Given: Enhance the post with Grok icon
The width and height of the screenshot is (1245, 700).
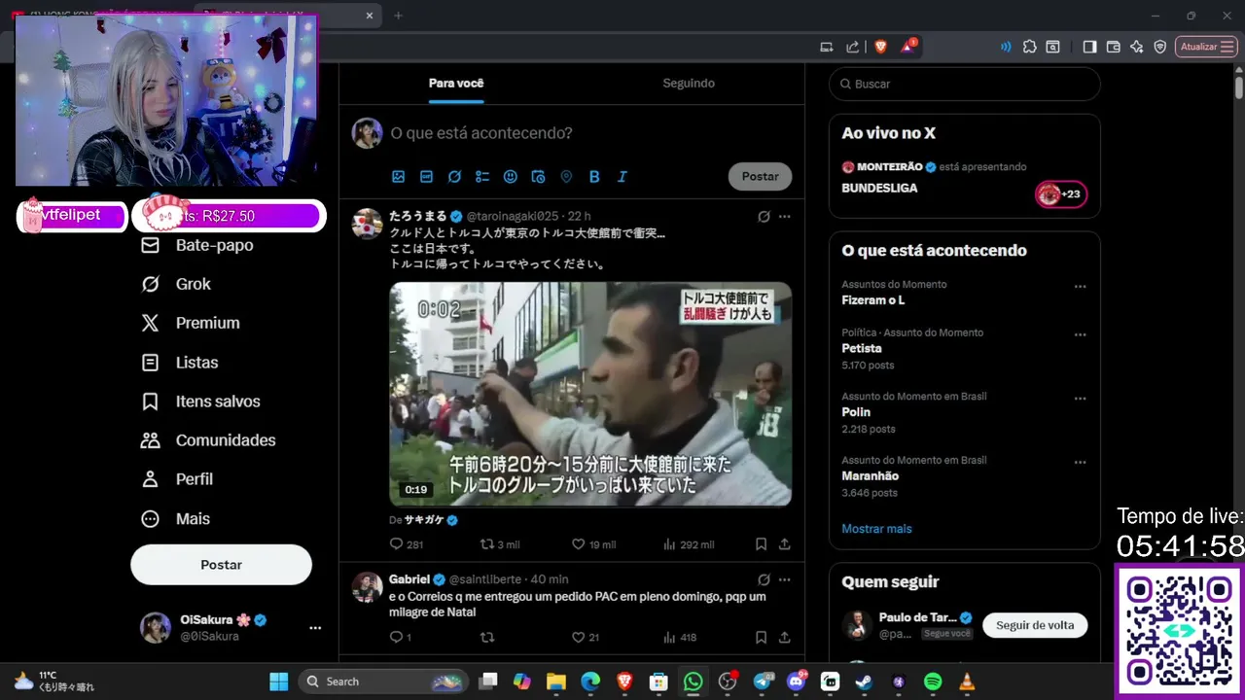Looking at the screenshot, I should click(x=454, y=177).
